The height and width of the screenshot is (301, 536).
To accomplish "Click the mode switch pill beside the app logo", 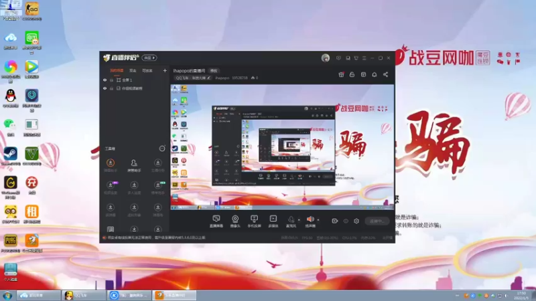I will (x=149, y=58).
